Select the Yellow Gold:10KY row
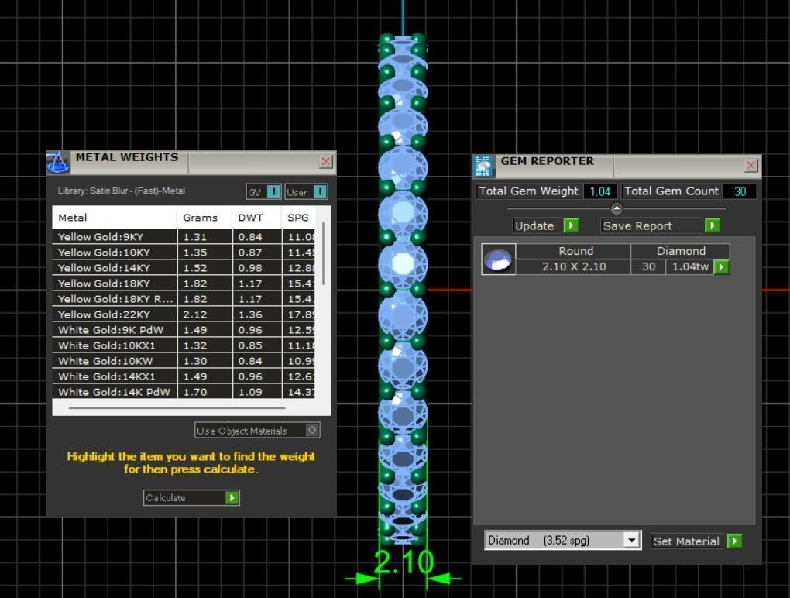The height and width of the screenshot is (598, 790). pos(184,253)
